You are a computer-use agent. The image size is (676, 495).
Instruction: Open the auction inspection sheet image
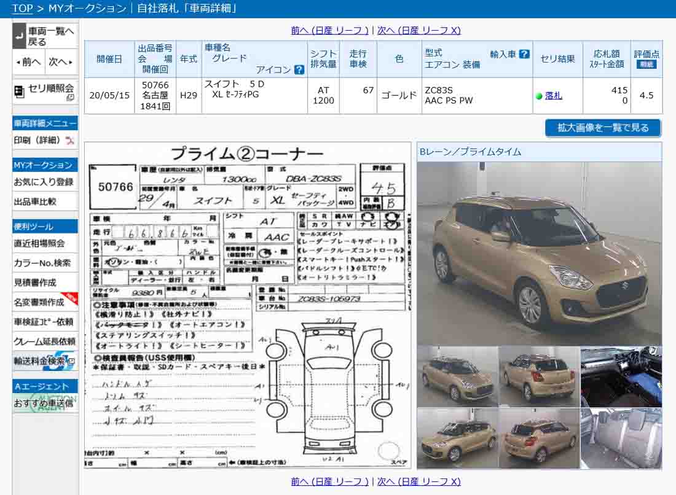coord(248,305)
